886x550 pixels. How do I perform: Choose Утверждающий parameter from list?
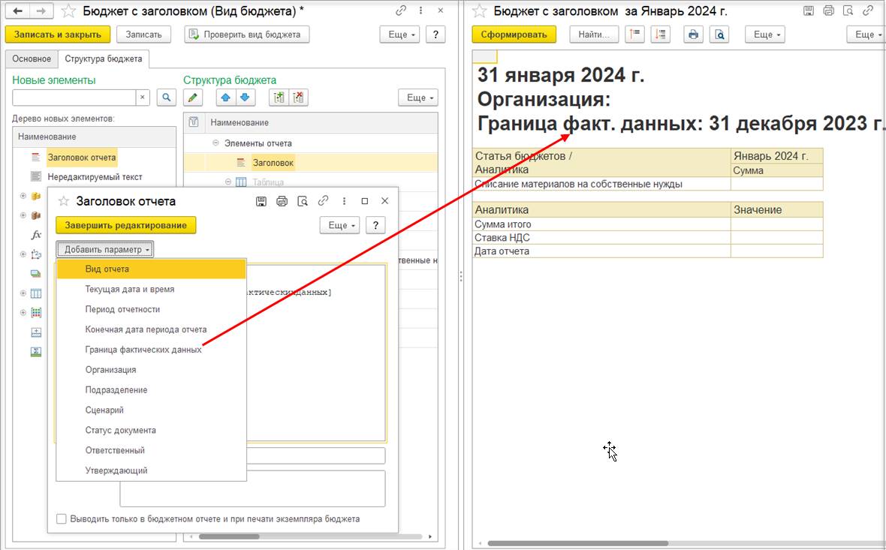152,470
